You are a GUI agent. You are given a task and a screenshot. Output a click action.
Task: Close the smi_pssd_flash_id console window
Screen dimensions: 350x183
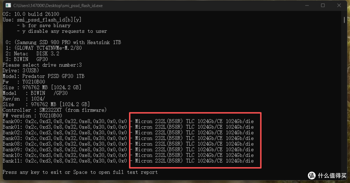tap(339, 6)
